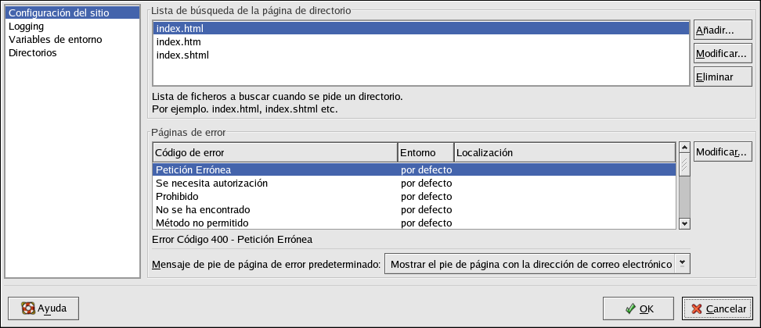Sort by Entorno column header

coord(425,152)
